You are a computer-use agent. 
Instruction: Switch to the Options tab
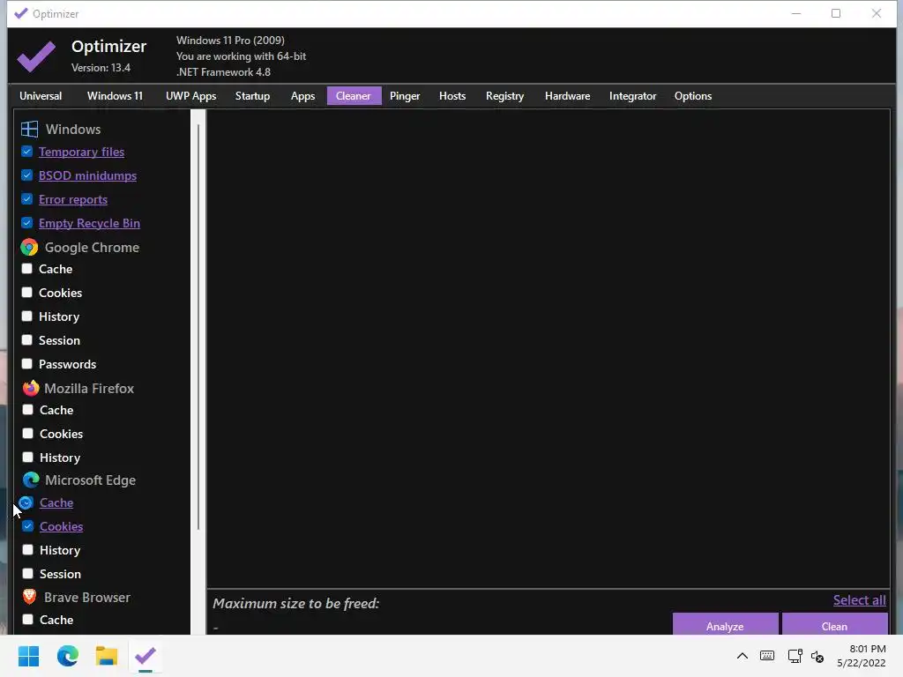point(693,96)
